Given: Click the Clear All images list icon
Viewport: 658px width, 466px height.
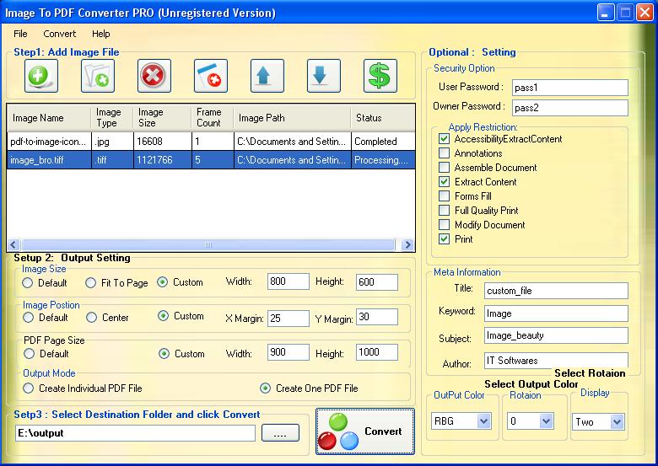Looking at the screenshot, I should (x=210, y=76).
